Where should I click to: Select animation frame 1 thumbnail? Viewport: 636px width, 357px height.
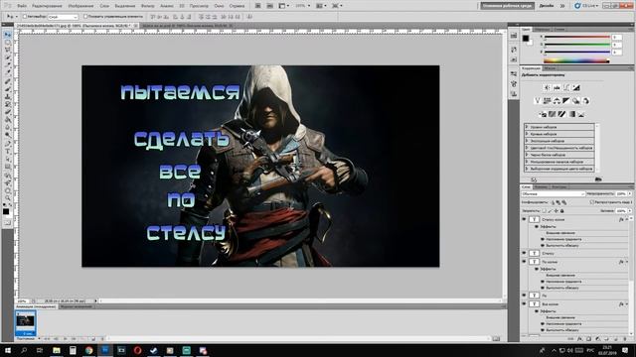tap(25, 322)
